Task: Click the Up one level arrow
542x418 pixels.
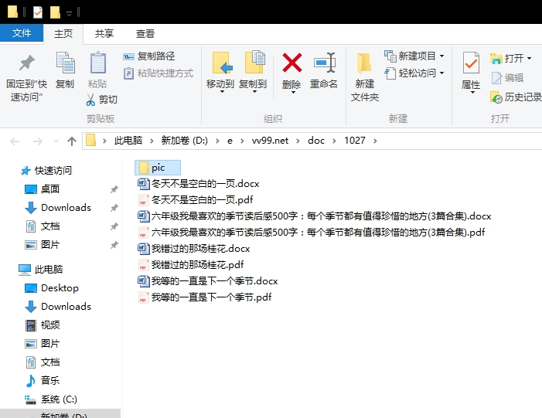Action: pos(72,141)
